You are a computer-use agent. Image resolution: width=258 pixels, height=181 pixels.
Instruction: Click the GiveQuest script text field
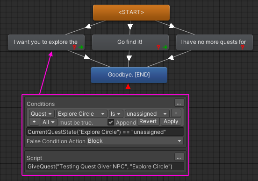(x=105, y=167)
